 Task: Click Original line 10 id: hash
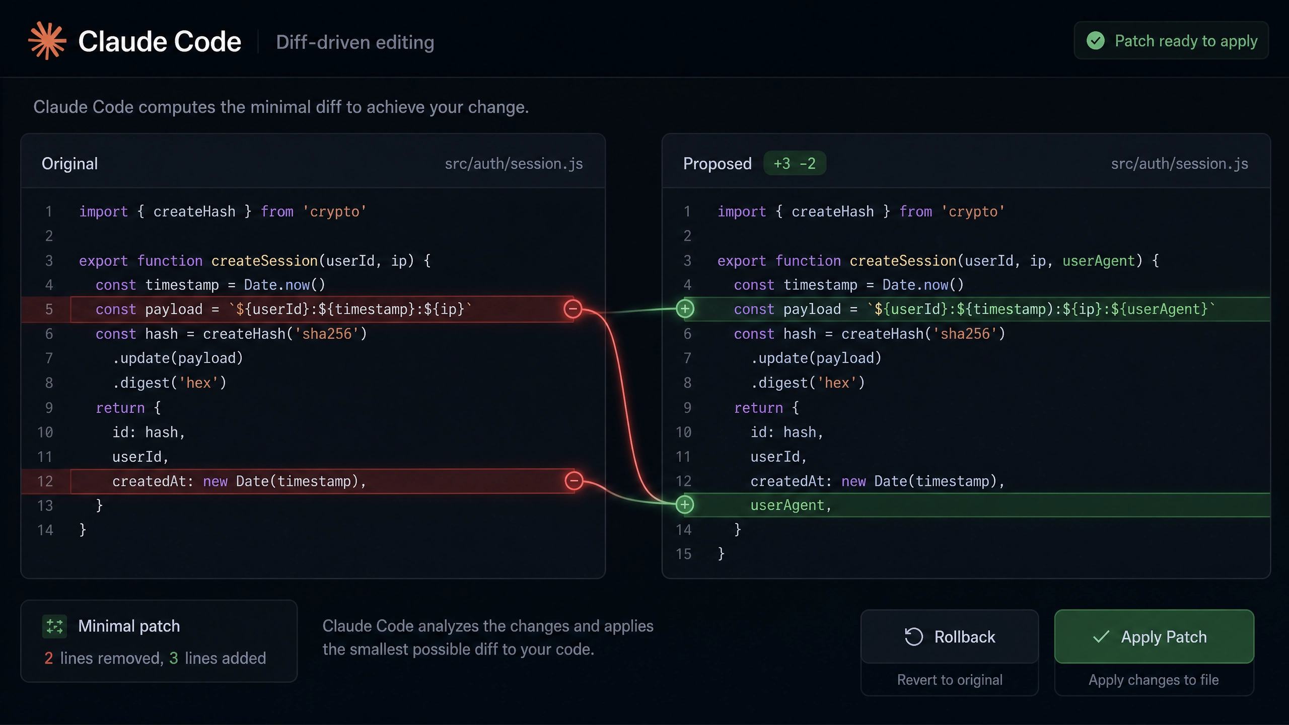(x=149, y=432)
